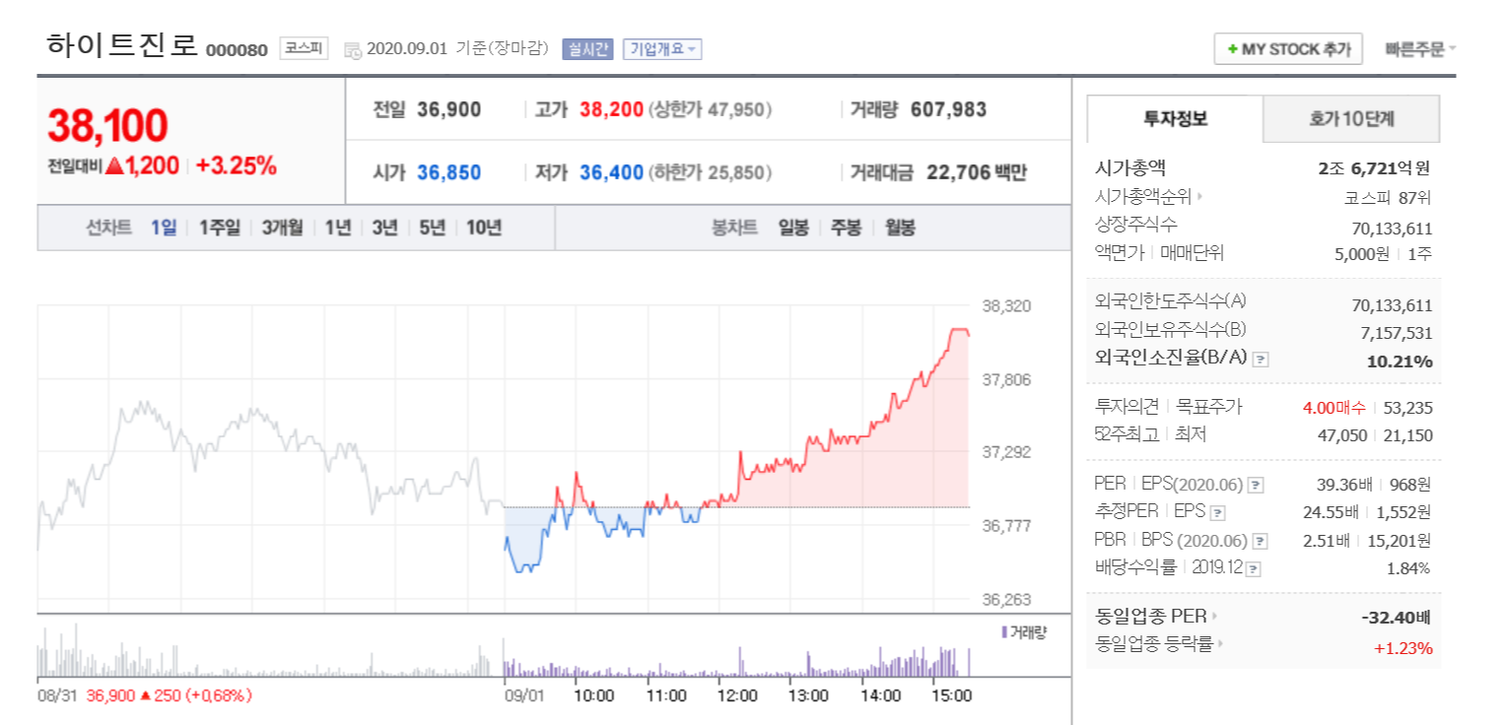
Task: Click the red up-triangle beside 1,200
Action: [113, 166]
